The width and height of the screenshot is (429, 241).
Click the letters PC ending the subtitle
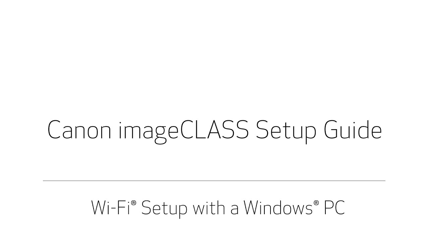pos(334,208)
